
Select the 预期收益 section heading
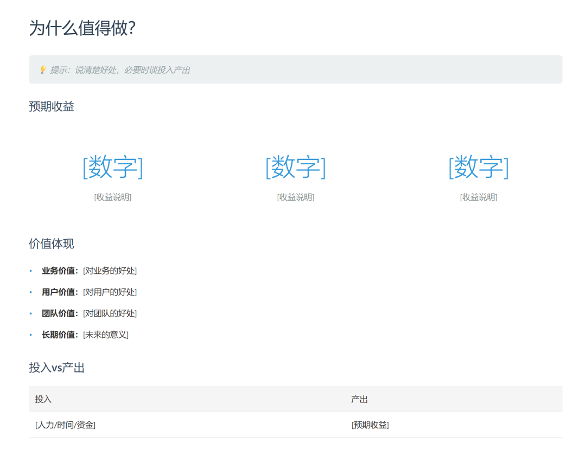[52, 106]
